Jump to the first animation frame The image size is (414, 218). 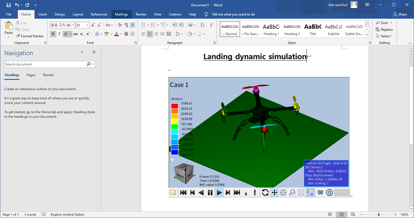point(183,192)
